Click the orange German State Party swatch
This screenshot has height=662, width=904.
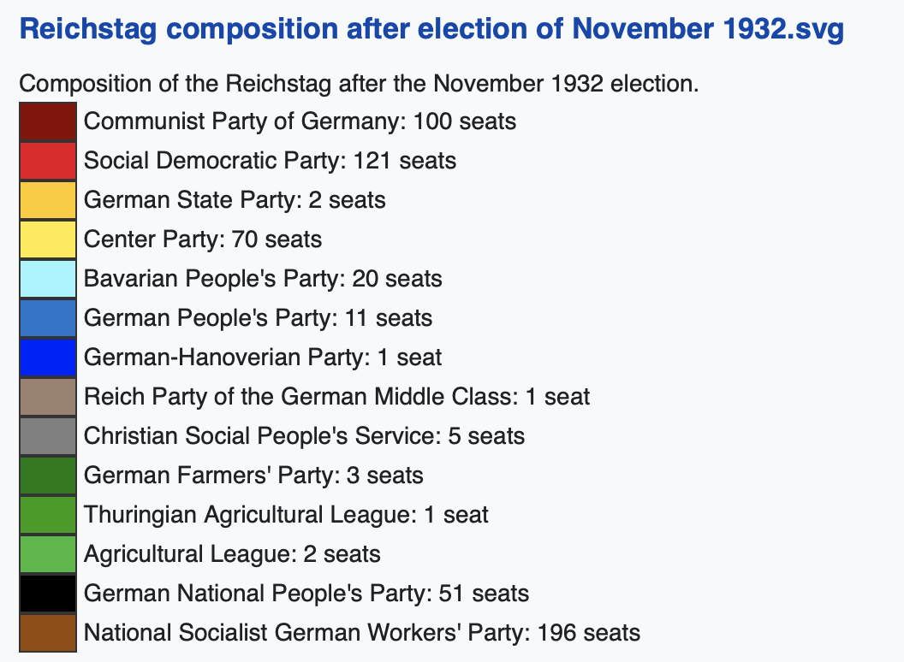coord(48,200)
